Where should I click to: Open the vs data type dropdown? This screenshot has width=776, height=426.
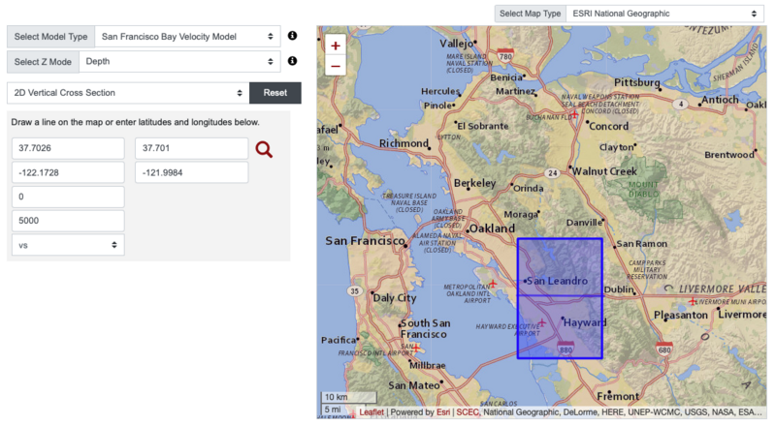[68, 245]
